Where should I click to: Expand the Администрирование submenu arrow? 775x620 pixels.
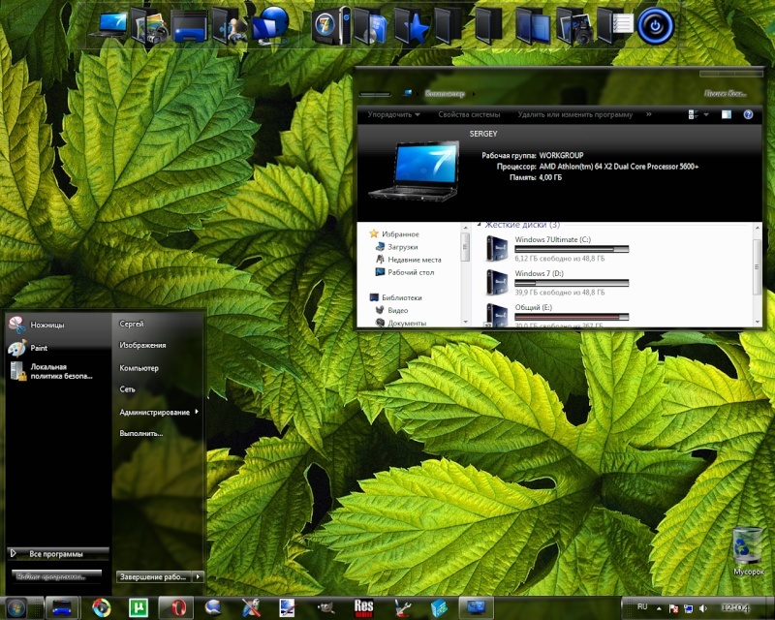point(197,412)
